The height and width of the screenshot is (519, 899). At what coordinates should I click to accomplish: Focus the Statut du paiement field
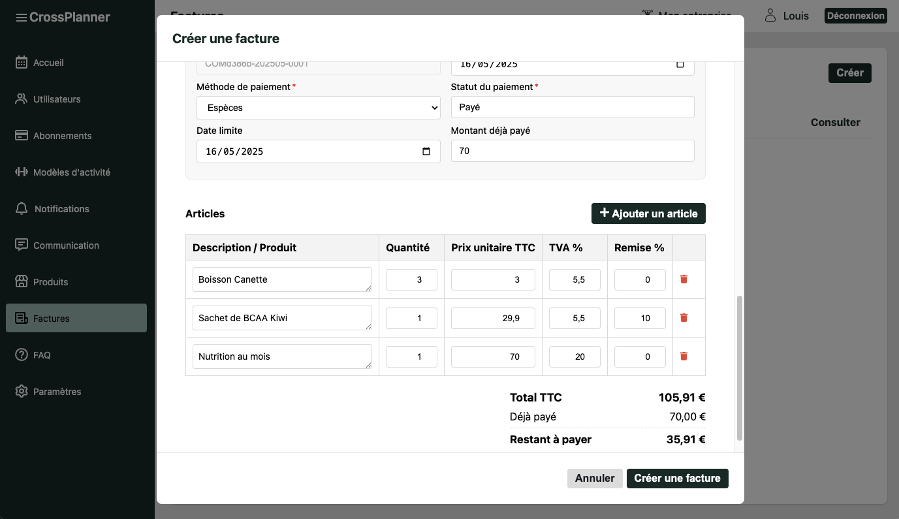573,108
